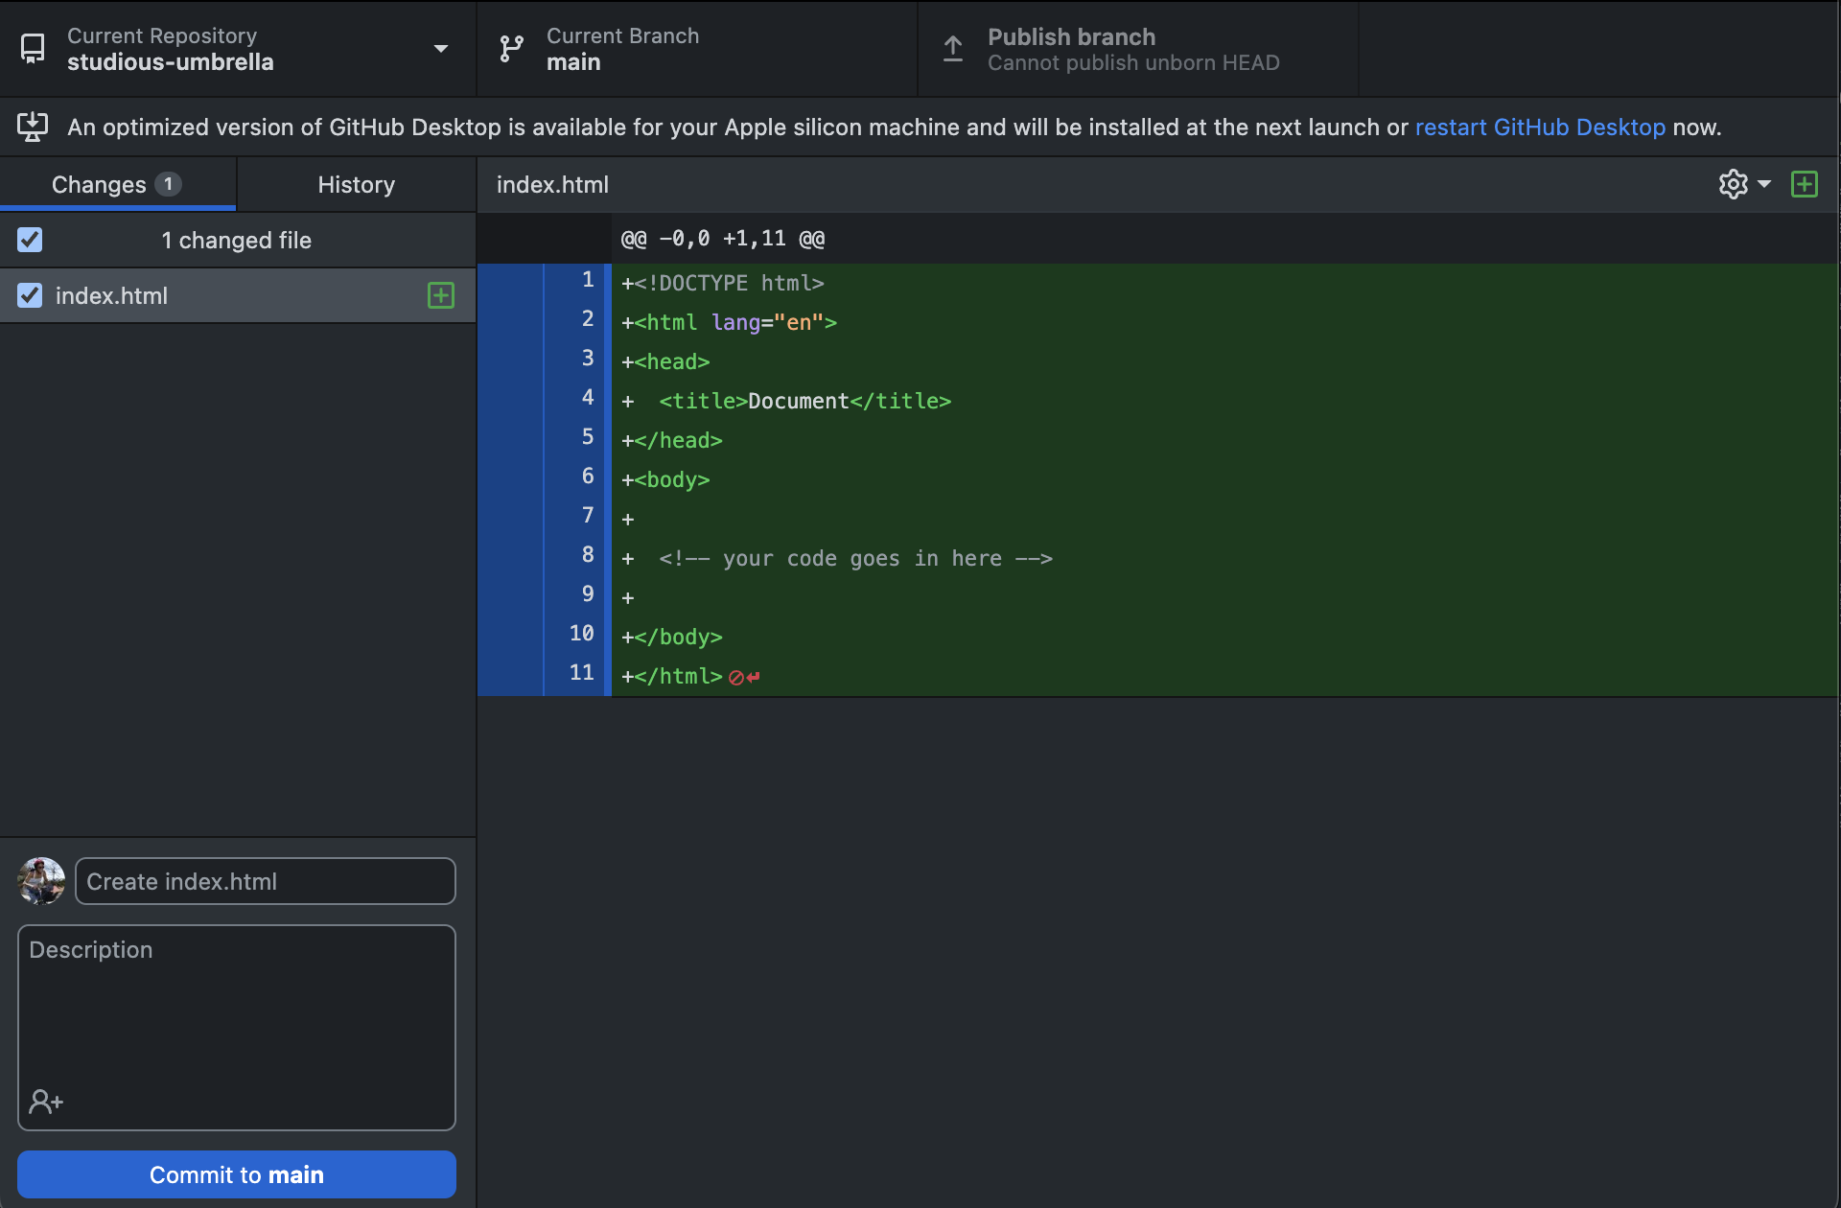Viewport: 1841px width, 1208px height.
Task: Expand the diff options dropdown arrow
Action: pyautogui.click(x=1764, y=184)
